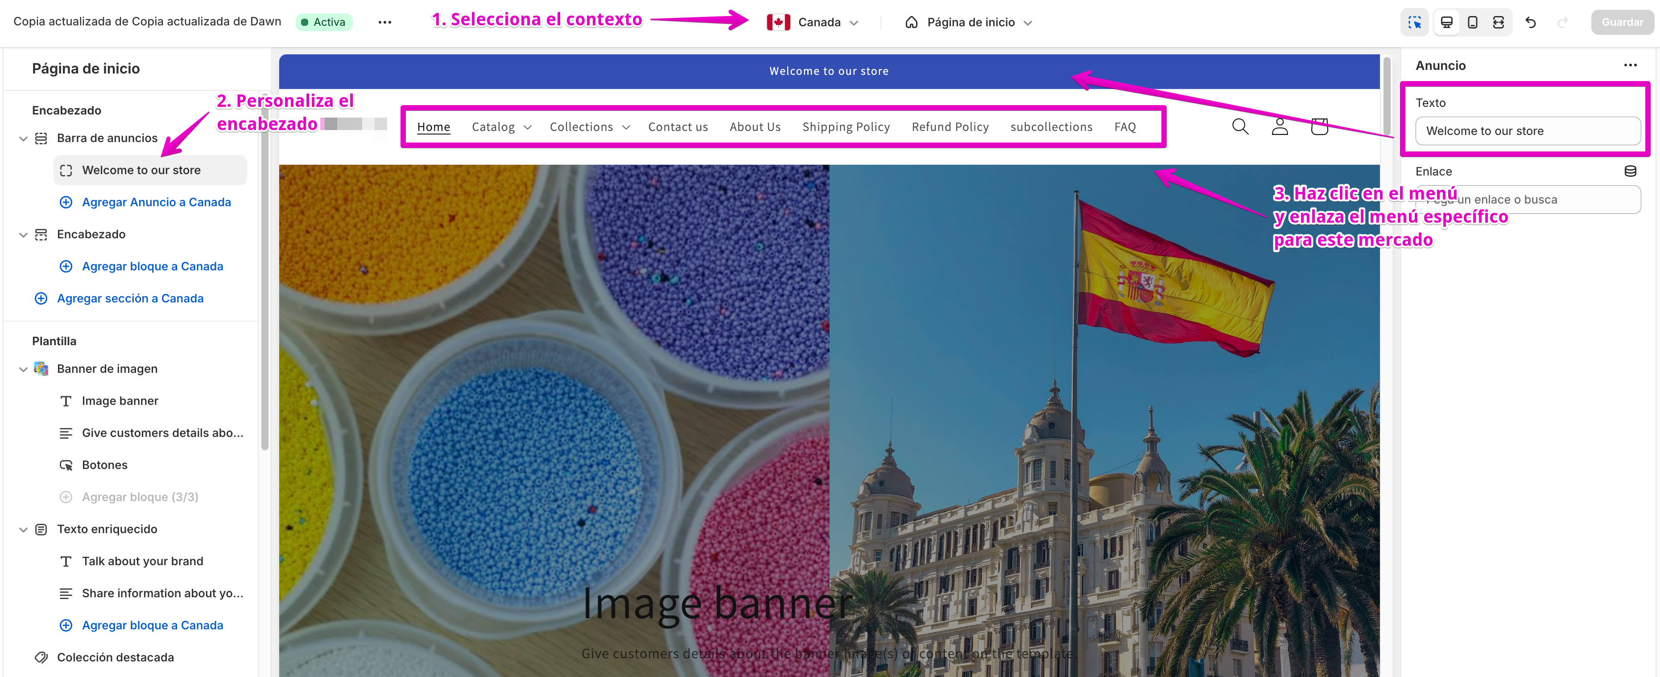Click the text icon beside Image banner
The image size is (1660, 677).
coord(66,401)
